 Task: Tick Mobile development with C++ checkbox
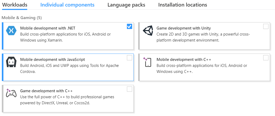tap(266, 58)
